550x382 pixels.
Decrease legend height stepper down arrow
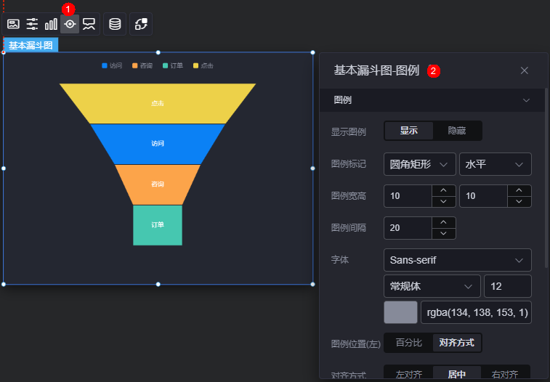(519, 201)
